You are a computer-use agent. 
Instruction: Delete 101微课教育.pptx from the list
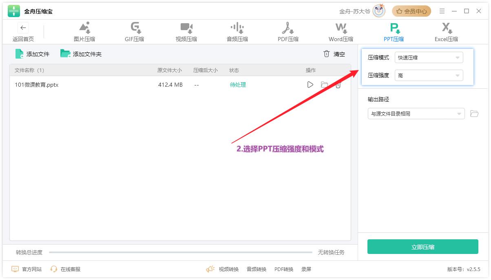click(x=338, y=85)
